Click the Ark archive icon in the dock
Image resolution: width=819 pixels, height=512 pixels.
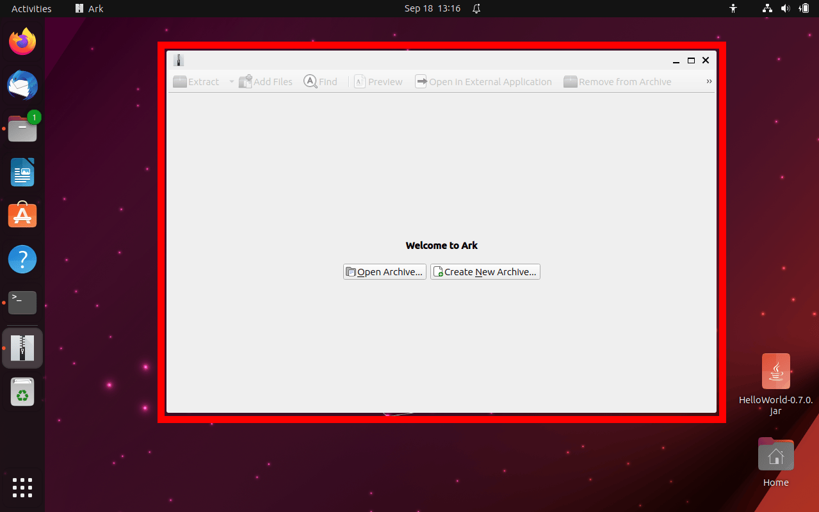(22, 348)
